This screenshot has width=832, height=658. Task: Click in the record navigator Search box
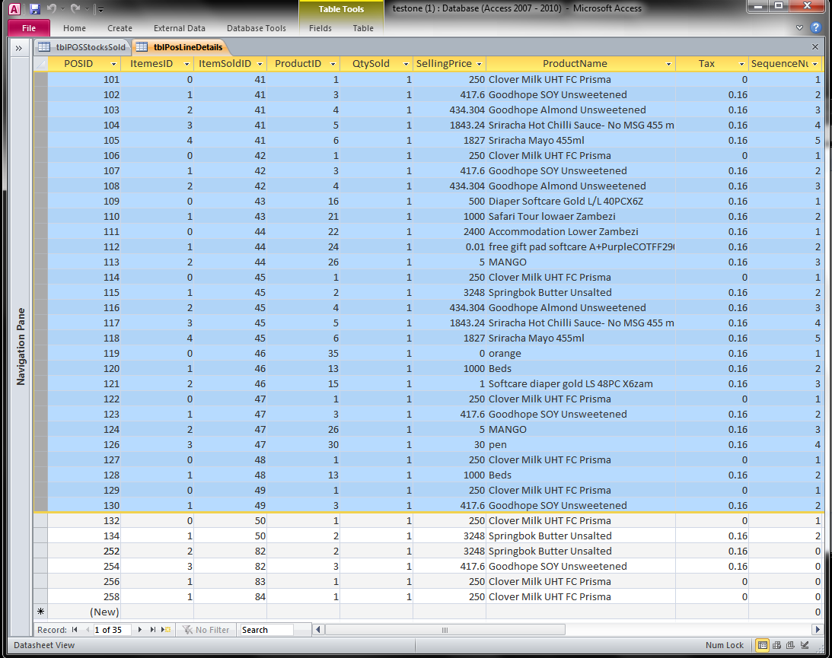266,630
